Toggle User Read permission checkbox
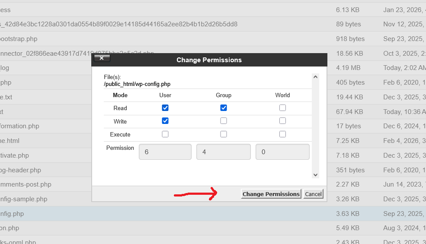Viewport: 426px width, 244px height. point(165,108)
